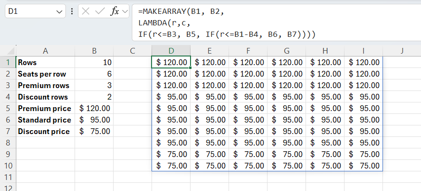The height and width of the screenshot is (191, 421).
Task: Select row 4 header
Action: point(8,97)
